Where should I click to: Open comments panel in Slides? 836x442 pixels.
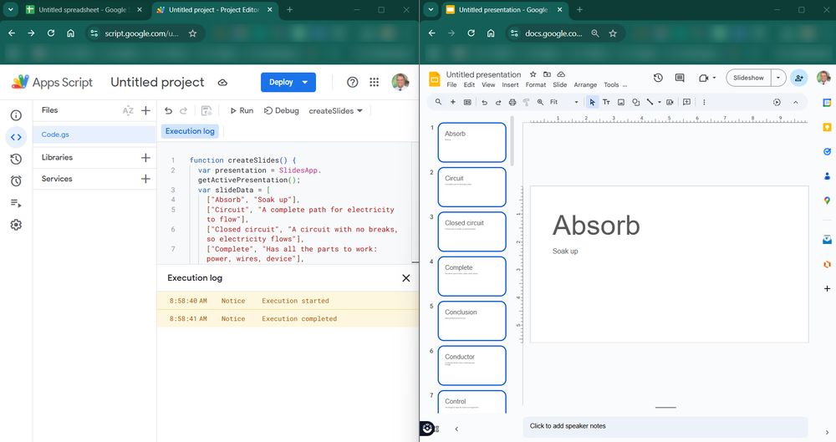(x=680, y=78)
